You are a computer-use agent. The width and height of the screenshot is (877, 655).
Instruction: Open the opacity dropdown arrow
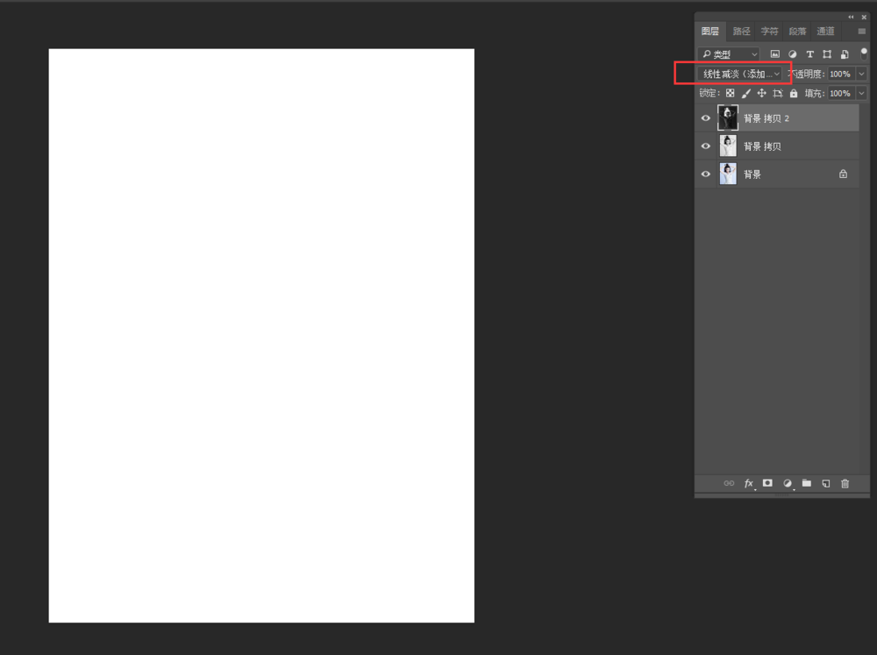(860, 73)
